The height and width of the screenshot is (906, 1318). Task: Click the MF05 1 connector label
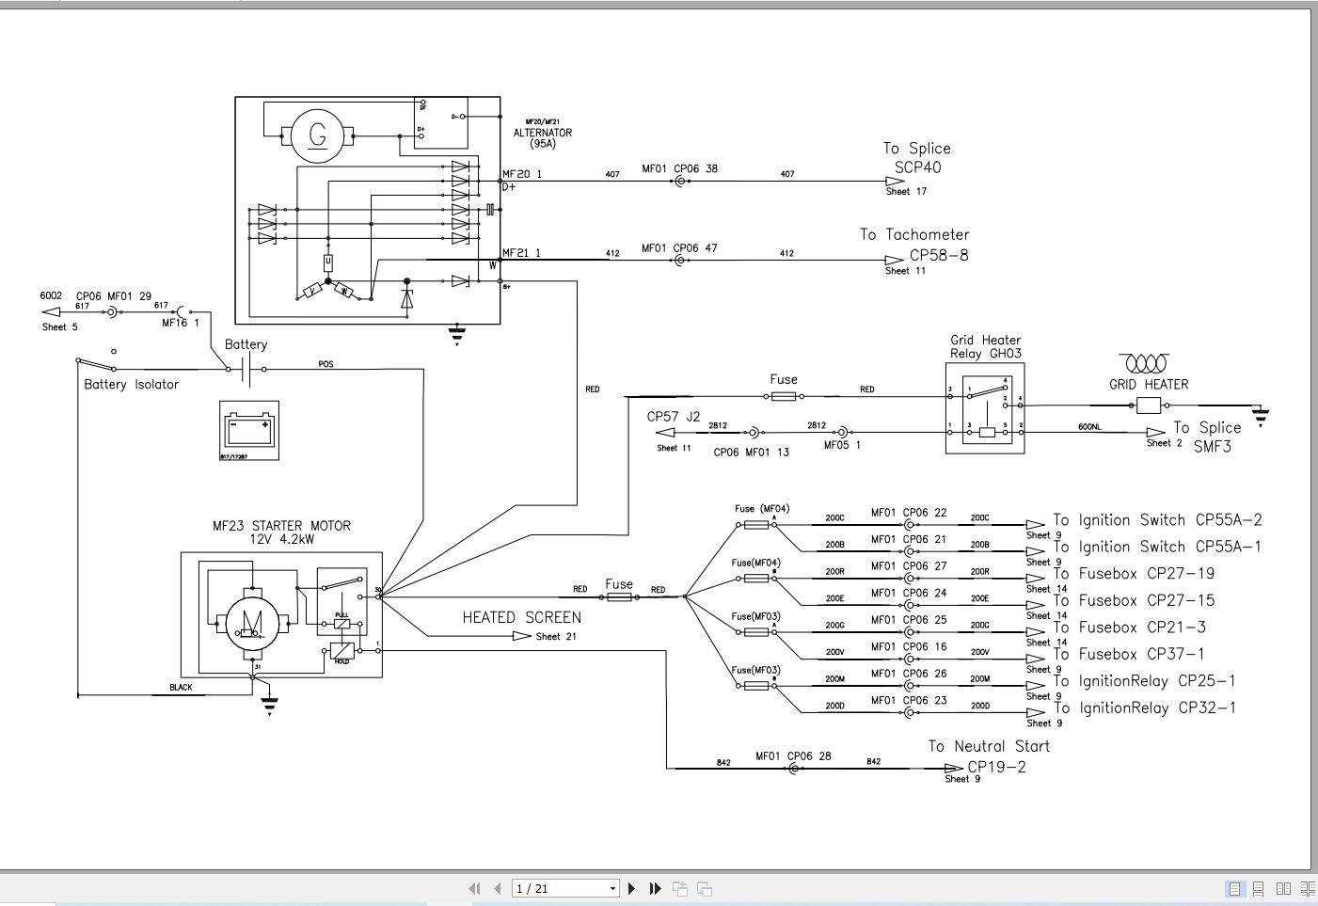click(x=842, y=445)
